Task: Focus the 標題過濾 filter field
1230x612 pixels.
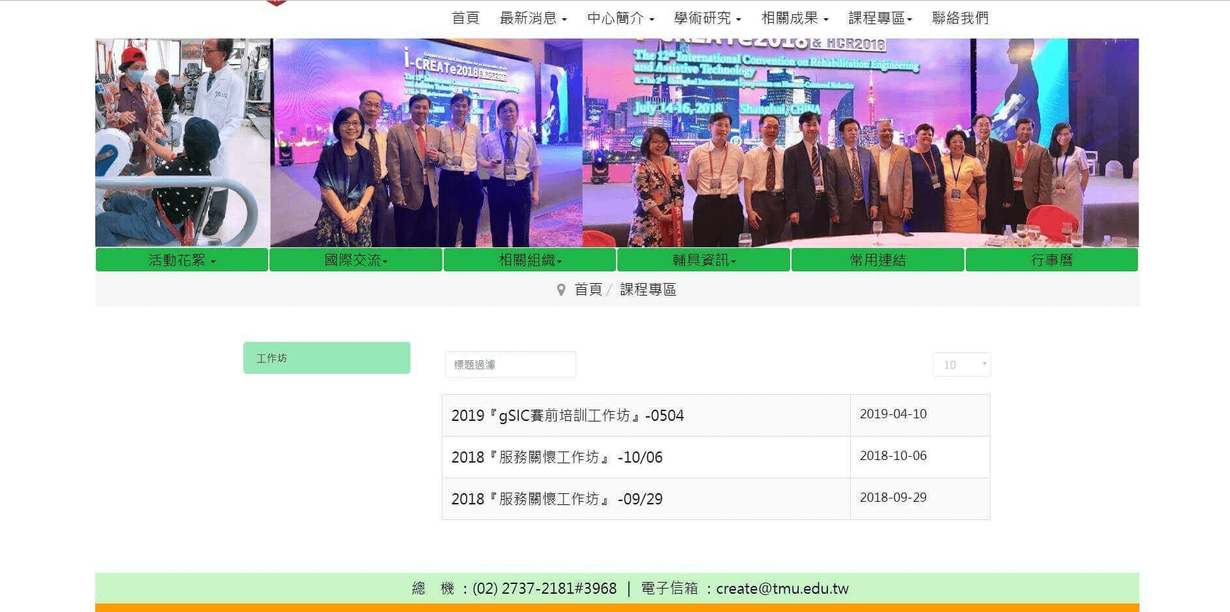Action: (x=510, y=365)
